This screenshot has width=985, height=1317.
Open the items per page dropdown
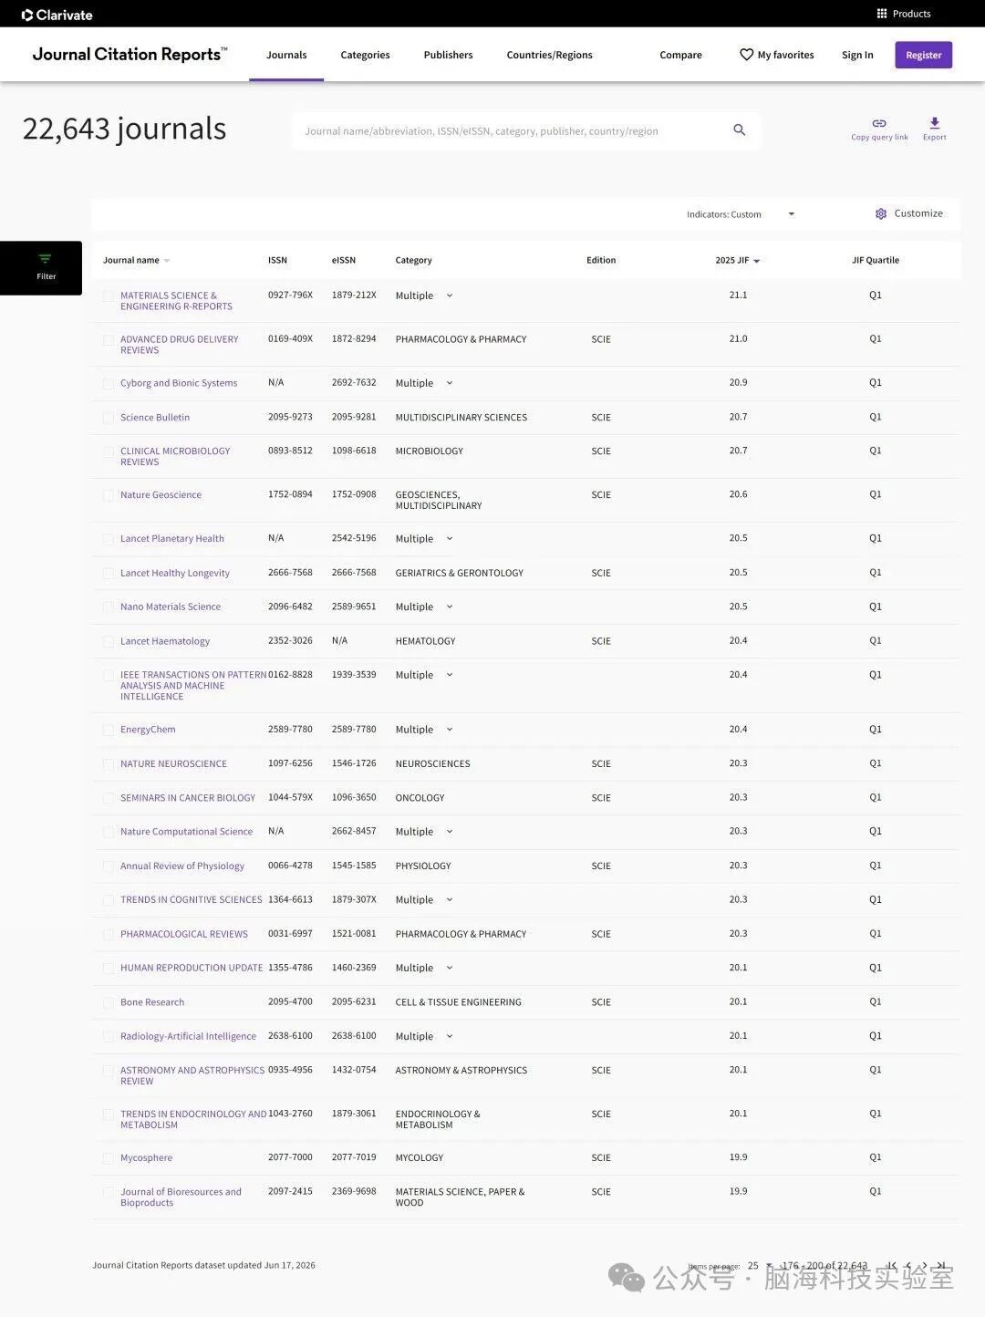pos(760,1266)
